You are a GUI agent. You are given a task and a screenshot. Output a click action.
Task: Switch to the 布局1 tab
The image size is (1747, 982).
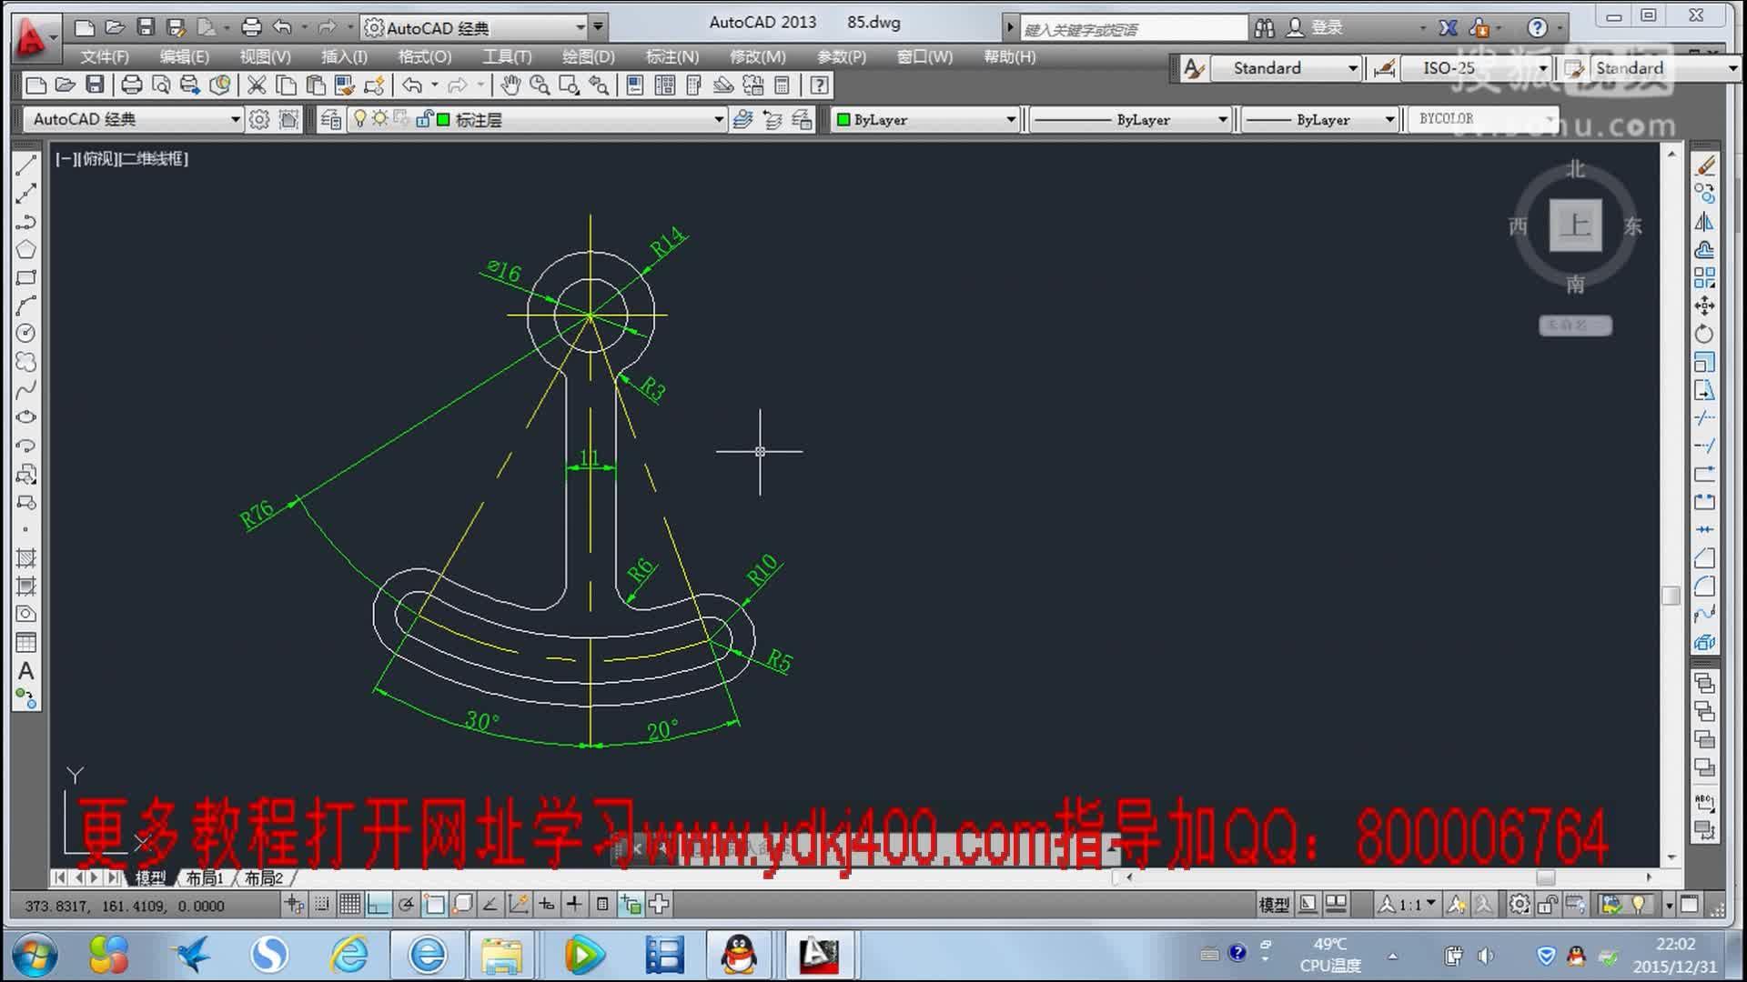pos(205,878)
